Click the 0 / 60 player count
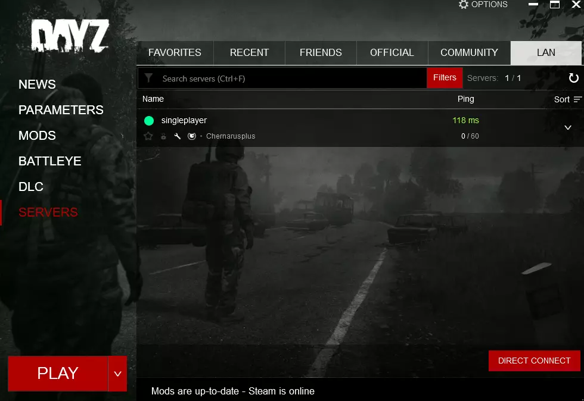584x401 pixels. (x=470, y=136)
